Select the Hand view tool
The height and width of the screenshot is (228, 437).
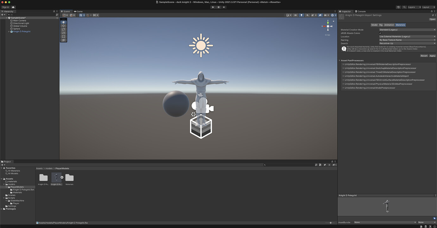63,22
